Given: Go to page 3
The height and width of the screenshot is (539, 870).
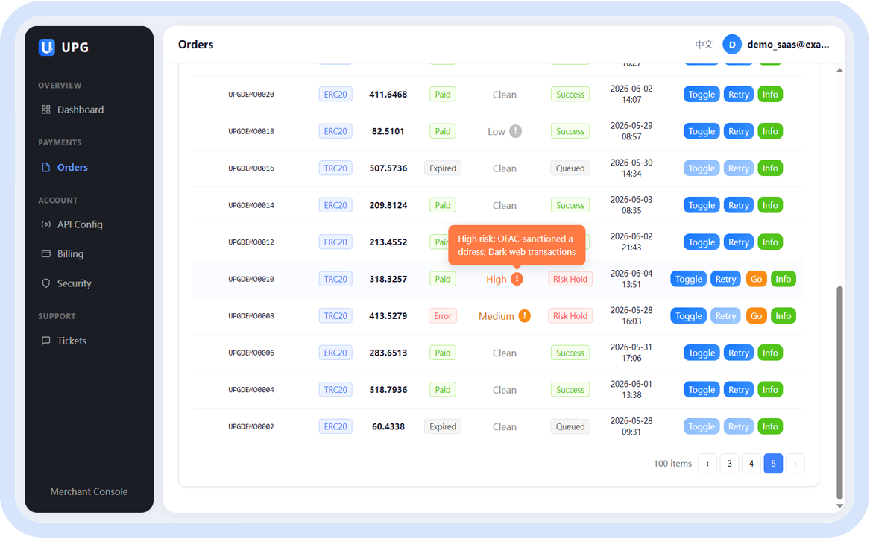Looking at the screenshot, I should pyautogui.click(x=729, y=464).
